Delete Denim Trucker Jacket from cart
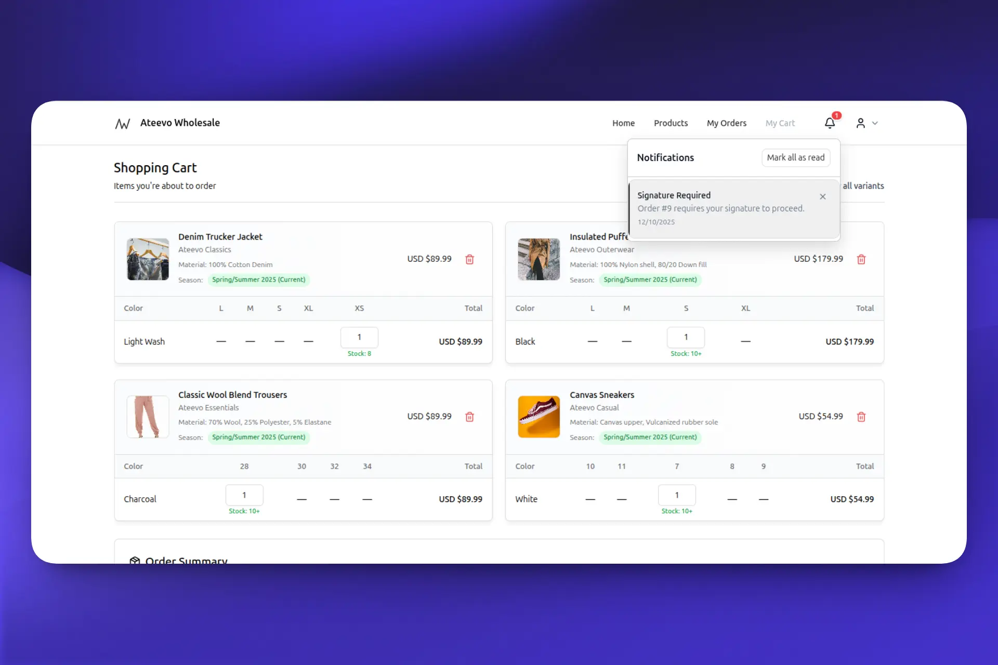Screen dimensions: 998x665 click(x=469, y=259)
